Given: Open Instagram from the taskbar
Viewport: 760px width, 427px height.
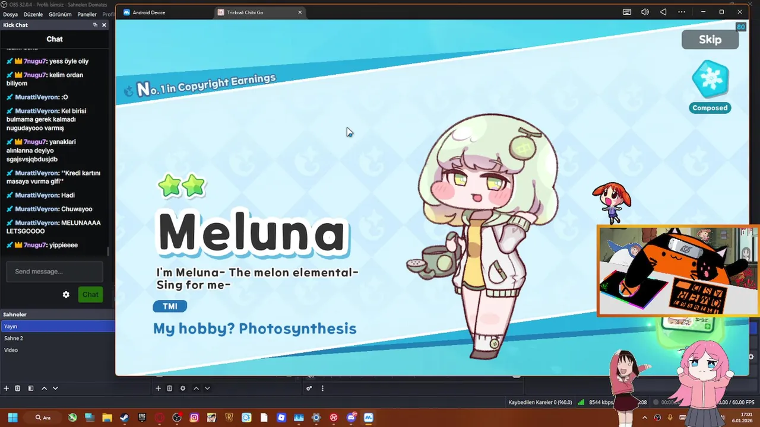Looking at the screenshot, I should click(x=194, y=418).
